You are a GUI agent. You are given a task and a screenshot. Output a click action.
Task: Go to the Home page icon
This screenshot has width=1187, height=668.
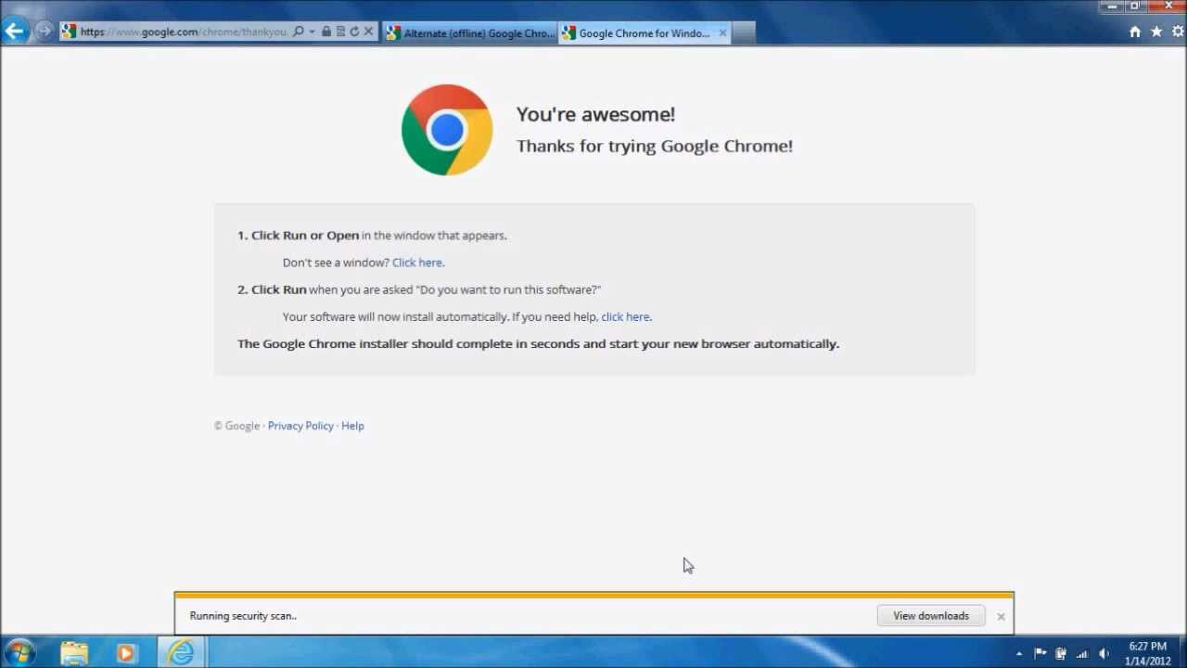point(1135,32)
